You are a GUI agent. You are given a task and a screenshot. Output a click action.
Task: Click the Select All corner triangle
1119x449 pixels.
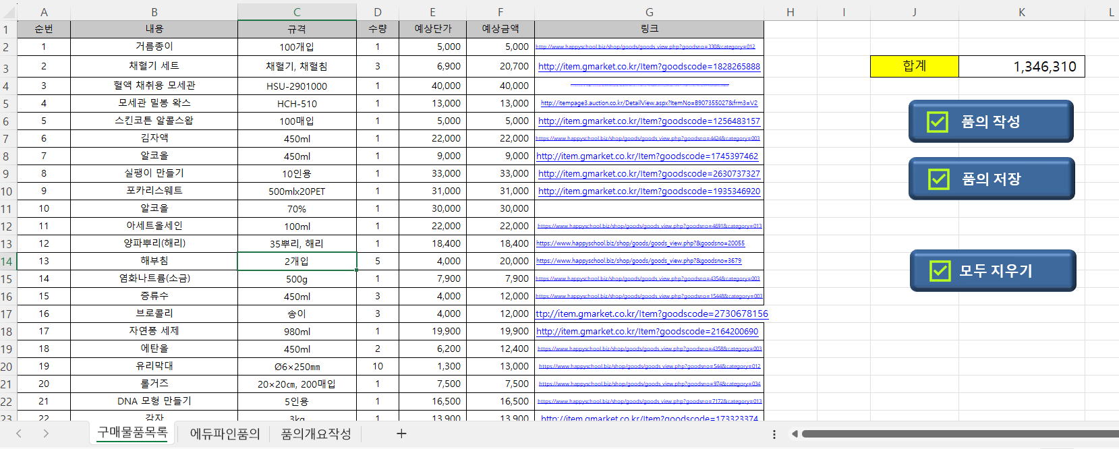[x=8, y=12]
